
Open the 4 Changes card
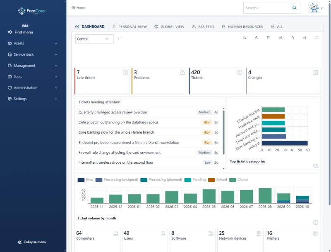(x=283, y=81)
